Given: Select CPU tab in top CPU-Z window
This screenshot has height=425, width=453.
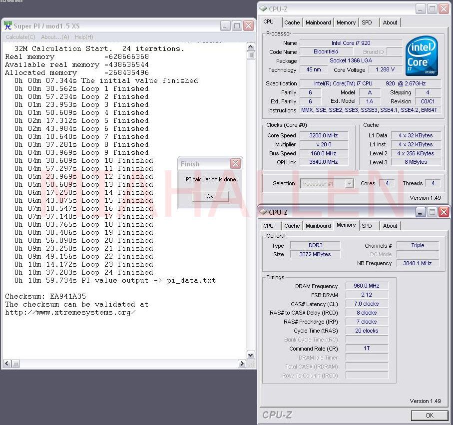Looking at the screenshot, I should point(268,21).
